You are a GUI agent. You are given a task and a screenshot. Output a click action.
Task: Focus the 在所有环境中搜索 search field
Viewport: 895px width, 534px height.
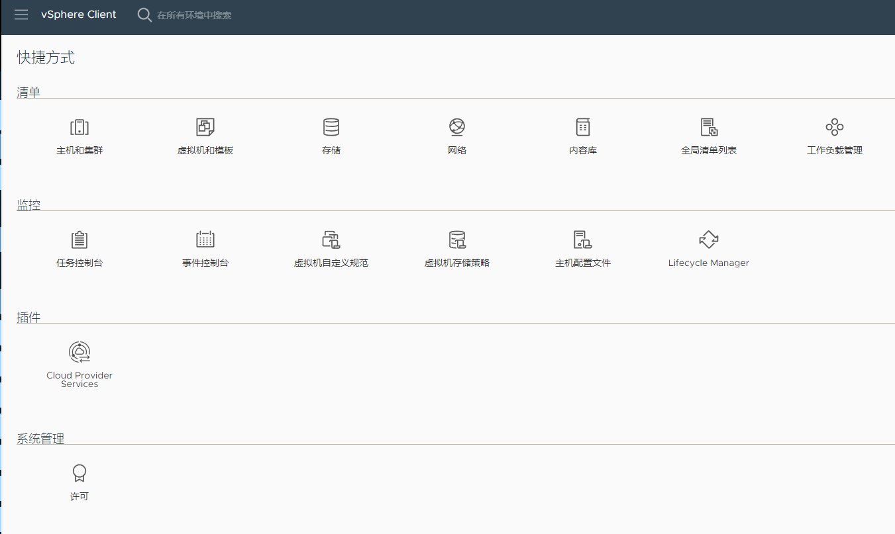(x=194, y=15)
